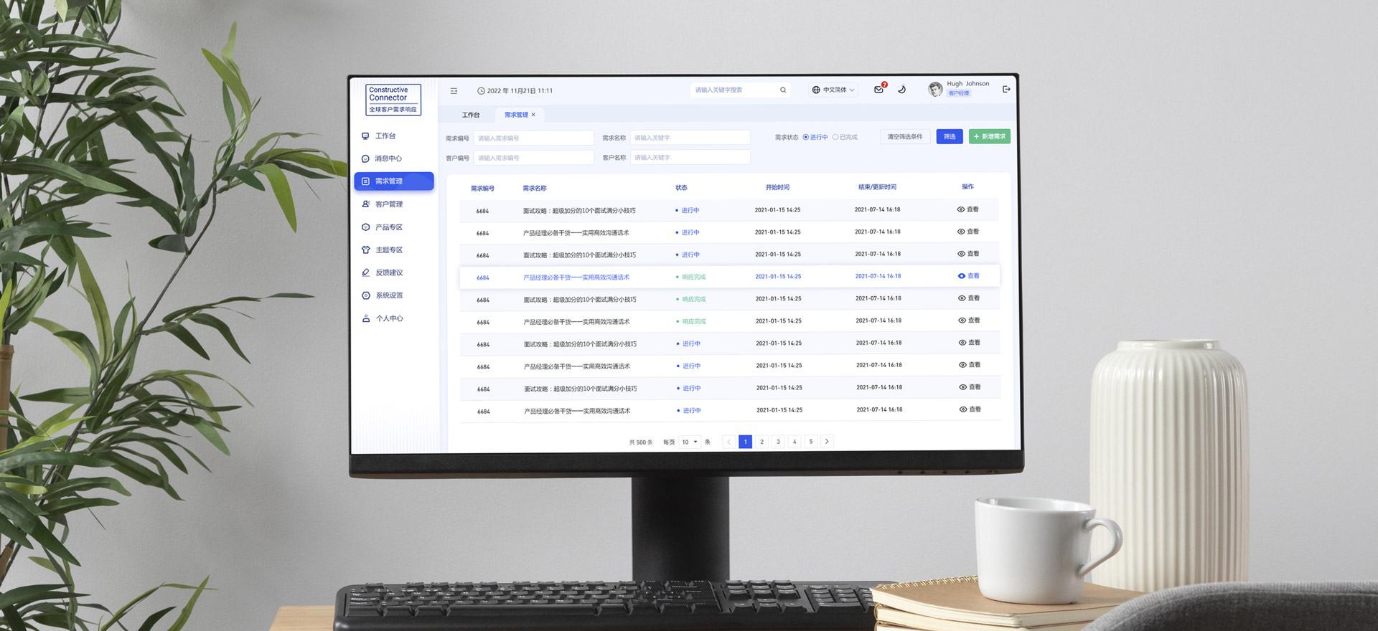The width and height of the screenshot is (1378, 631).
Task: Toggle dark mode with the moon icon
Action: [x=902, y=90]
